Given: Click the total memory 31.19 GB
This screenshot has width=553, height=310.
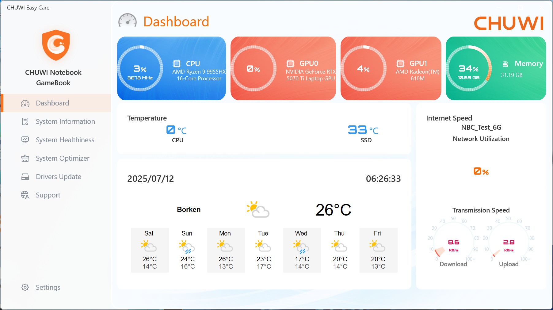Looking at the screenshot, I should (x=512, y=75).
